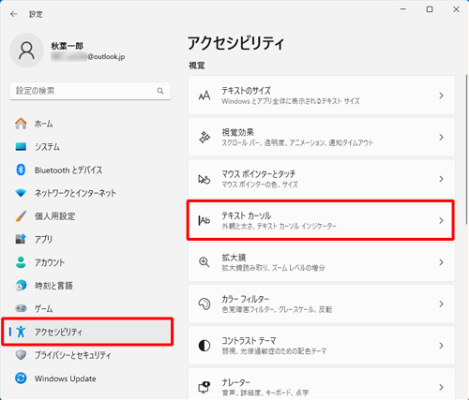Screen dimensions: 469x400
Task: Select プライバシーとセキュリティ label in the sidebar
Action: click(x=72, y=355)
